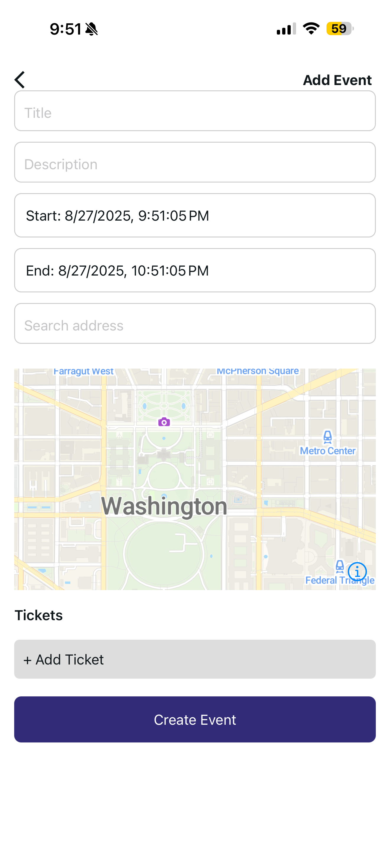
Task: Focus the Description input field
Action: coord(195,162)
